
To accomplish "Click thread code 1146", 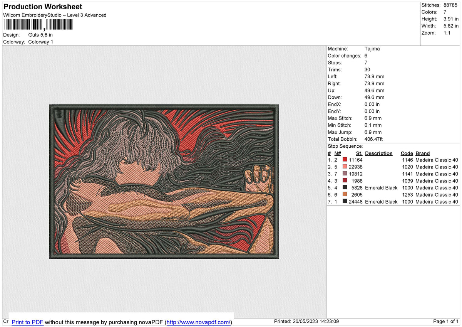I will click(x=407, y=160).
